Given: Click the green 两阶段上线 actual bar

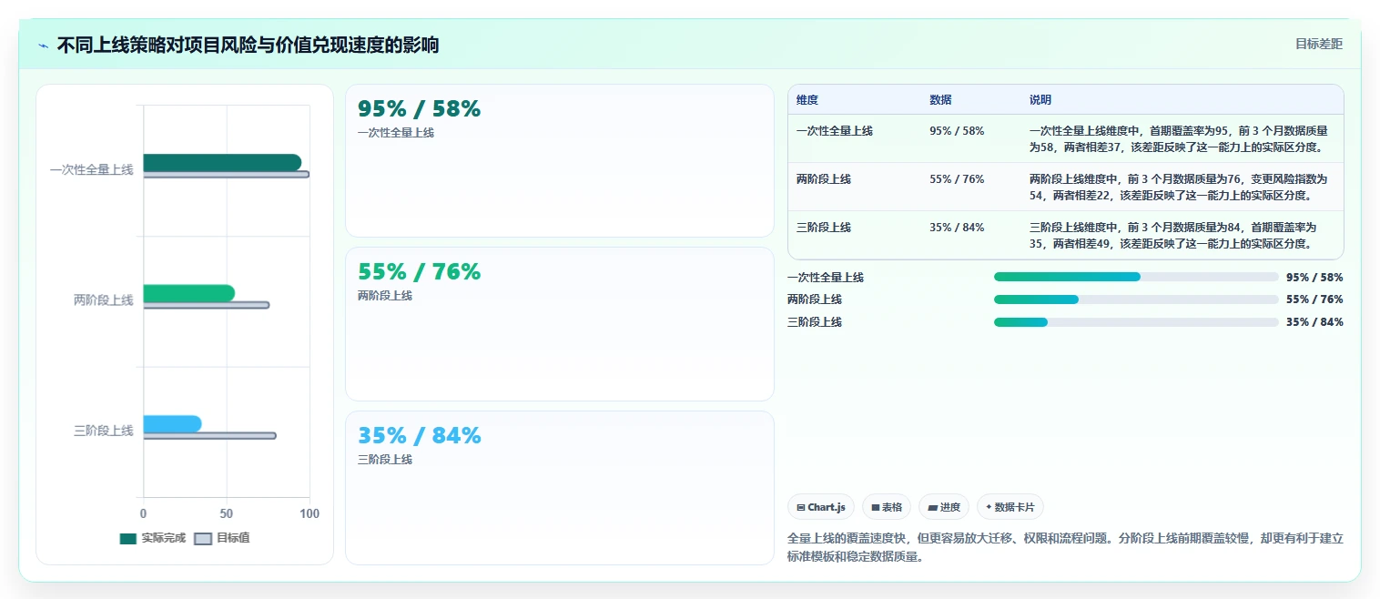Looking at the screenshot, I should [x=188, y=293].
